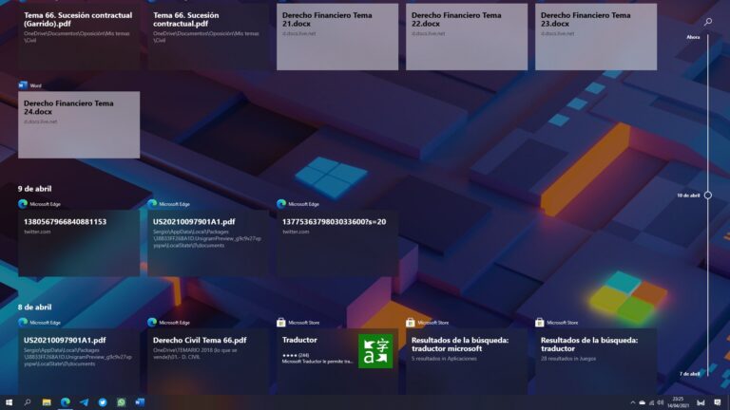Expand hidden system tray icons chevron
Screen dimensions: 730x410
pyautogui.click(x=632, y=402)
